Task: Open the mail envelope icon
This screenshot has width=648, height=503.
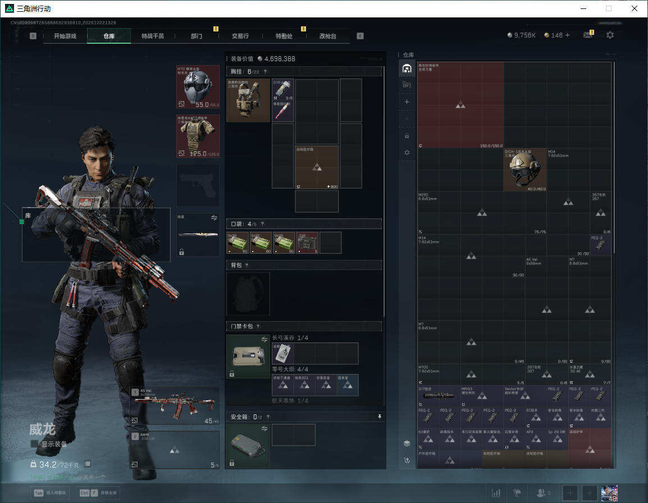Action: tap(588, 35)
